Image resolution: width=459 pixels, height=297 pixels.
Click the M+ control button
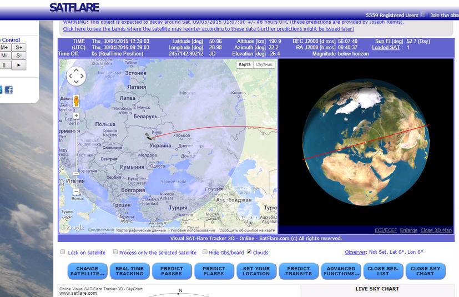click(x=5, y=47)
